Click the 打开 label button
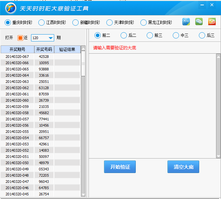The height and width of the screenshot is (199, 221). tap(9, 37)
